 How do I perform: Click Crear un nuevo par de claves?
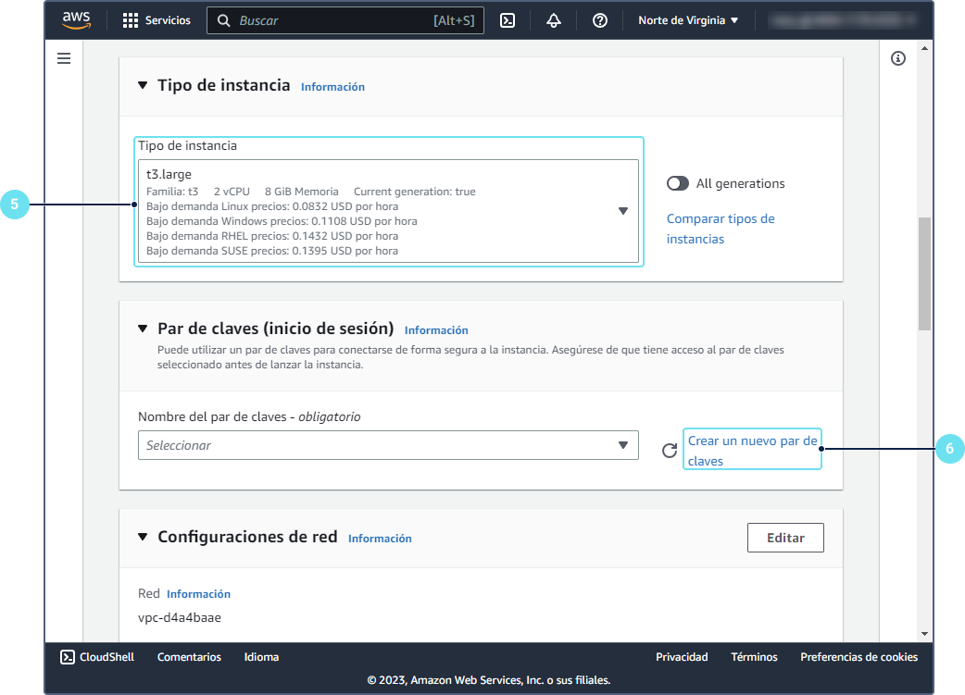click(x=752, y=450)
